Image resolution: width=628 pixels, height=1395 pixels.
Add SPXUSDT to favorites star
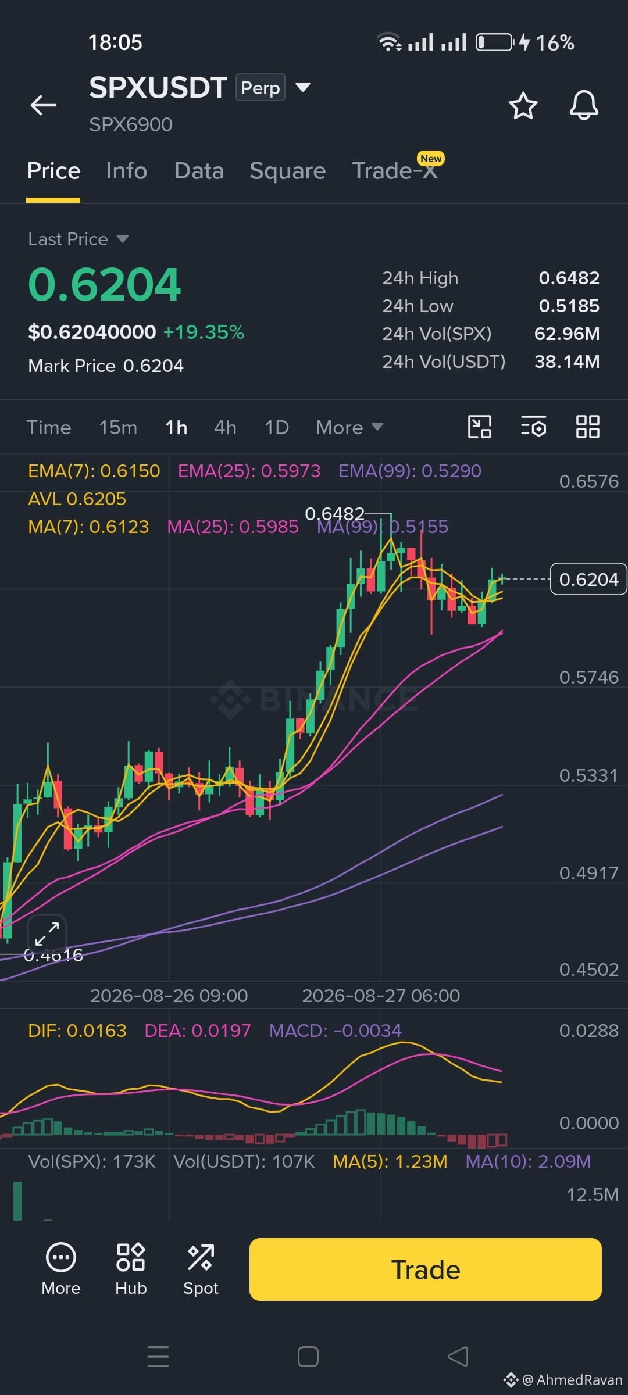click(523, 105)
